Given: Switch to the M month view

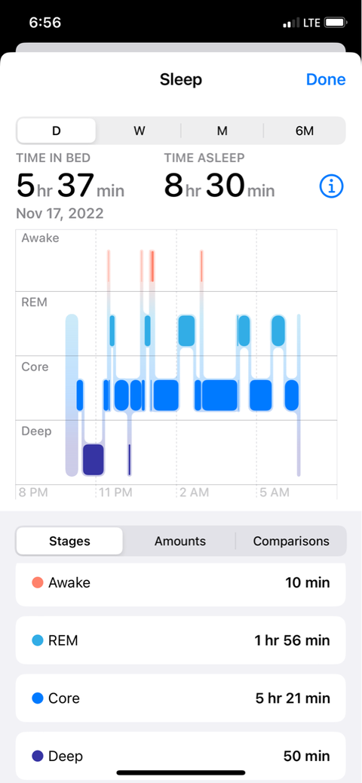Looking at the screenshot, I should 222,130.
